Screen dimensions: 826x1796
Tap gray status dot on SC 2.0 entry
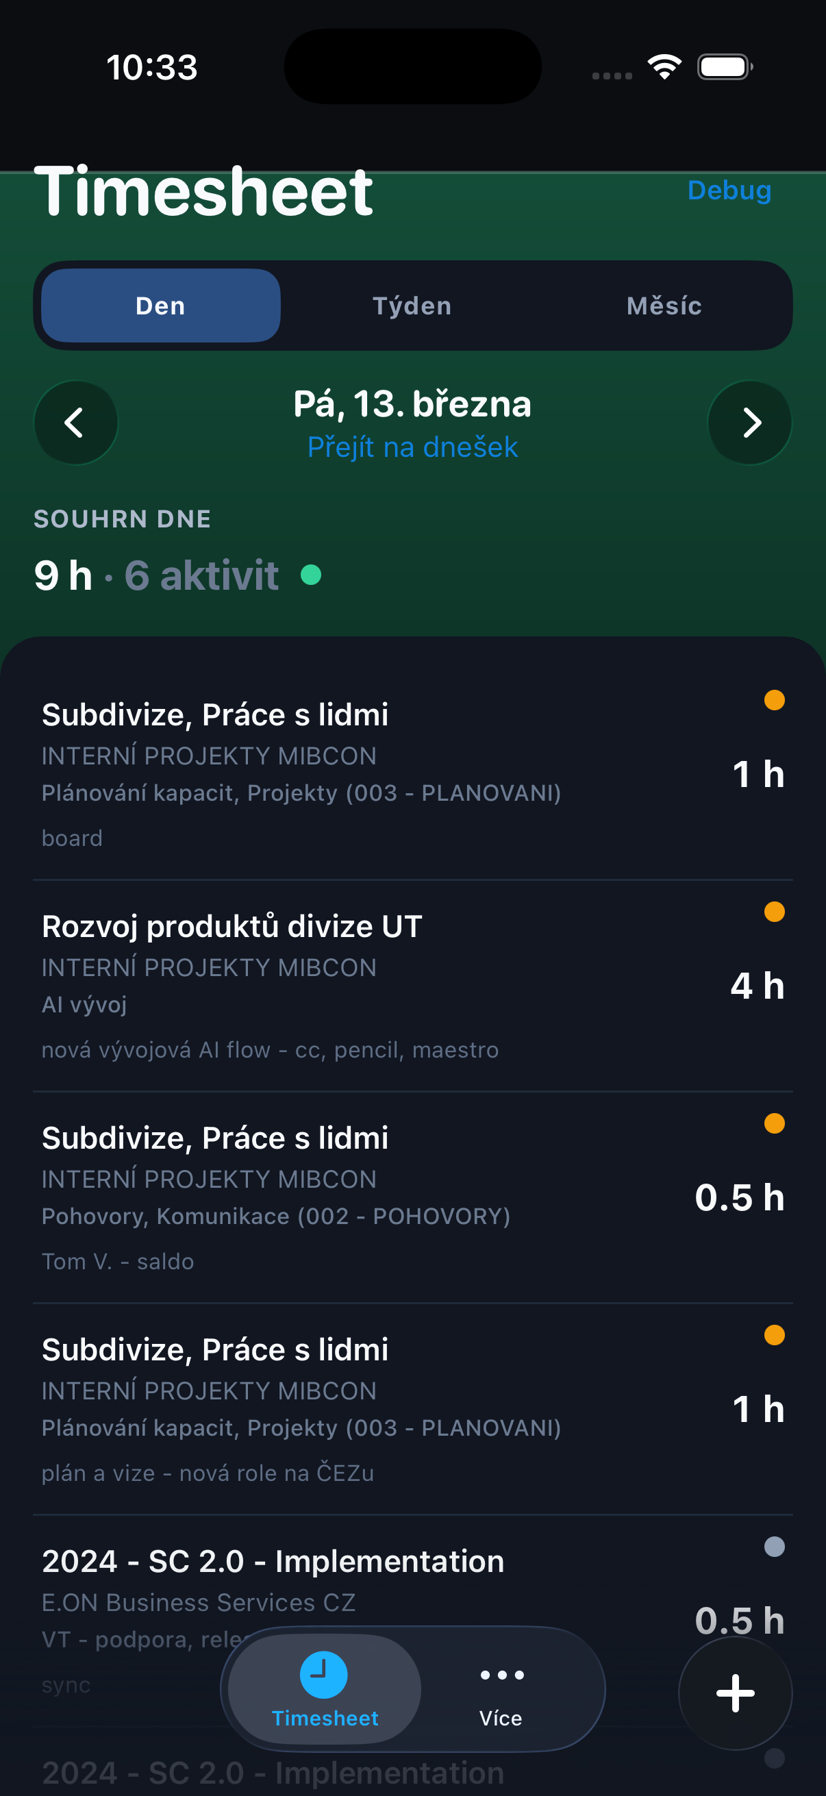click(x=775, y=1547)
